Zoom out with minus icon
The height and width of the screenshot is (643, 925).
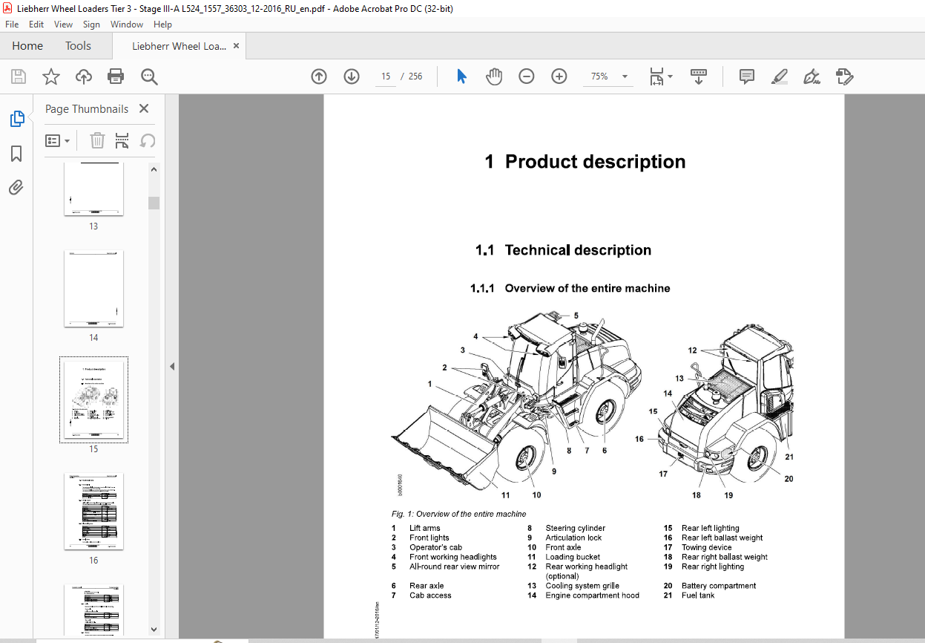click(527, 76)
